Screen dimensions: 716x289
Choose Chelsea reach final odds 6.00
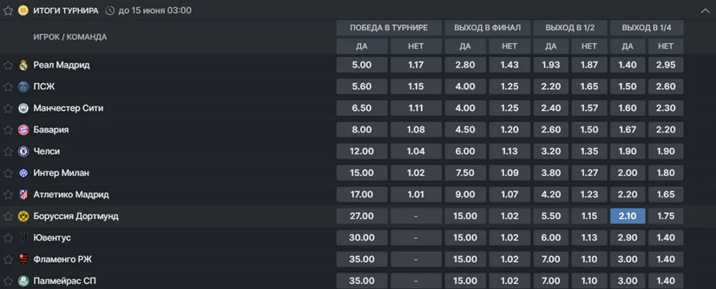click(x=467, y=151)
